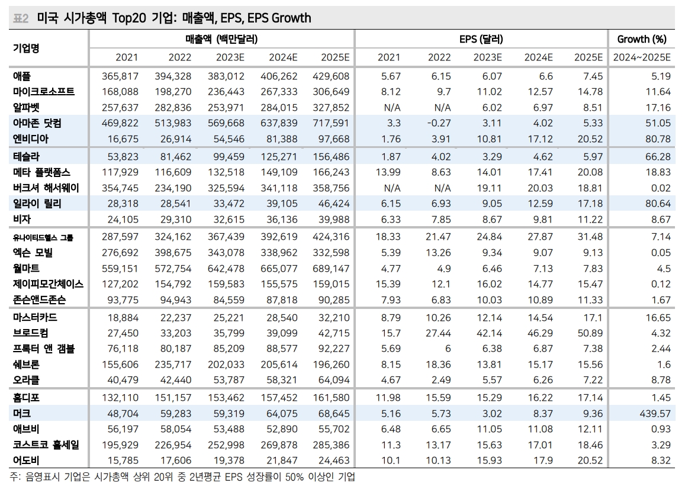The height and width of the screenshot is (483, 688).
Task: Click the '테슬라' row label
Action: 26,157
